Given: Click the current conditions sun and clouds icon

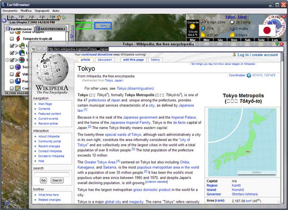Looking at the screenshot, I should point(192,27).
